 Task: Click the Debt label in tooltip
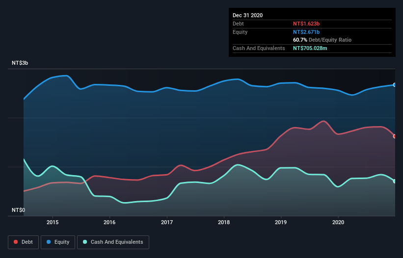(x=238, y=24)
